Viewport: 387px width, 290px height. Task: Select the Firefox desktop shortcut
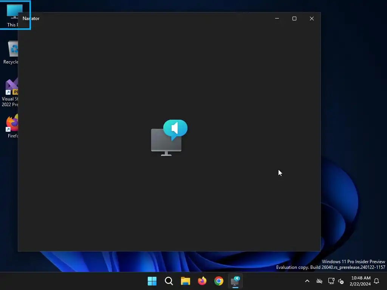[12, 126]
